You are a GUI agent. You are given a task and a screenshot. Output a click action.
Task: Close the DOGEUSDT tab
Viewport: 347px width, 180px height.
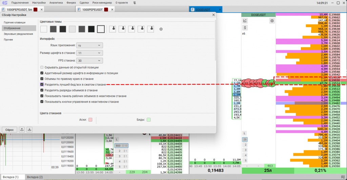pyautogui.click(x=220, y=10)
